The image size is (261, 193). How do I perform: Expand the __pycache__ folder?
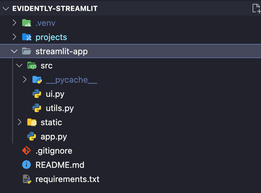pos(25,80)
